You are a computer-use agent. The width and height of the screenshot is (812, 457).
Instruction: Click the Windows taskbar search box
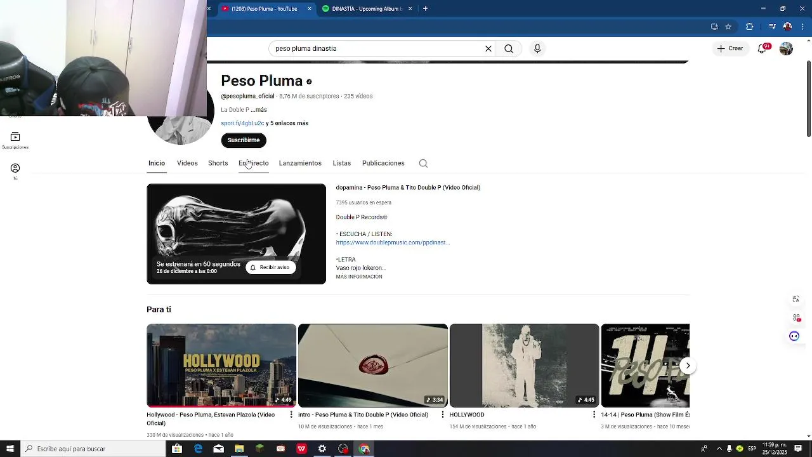point(93,449)
